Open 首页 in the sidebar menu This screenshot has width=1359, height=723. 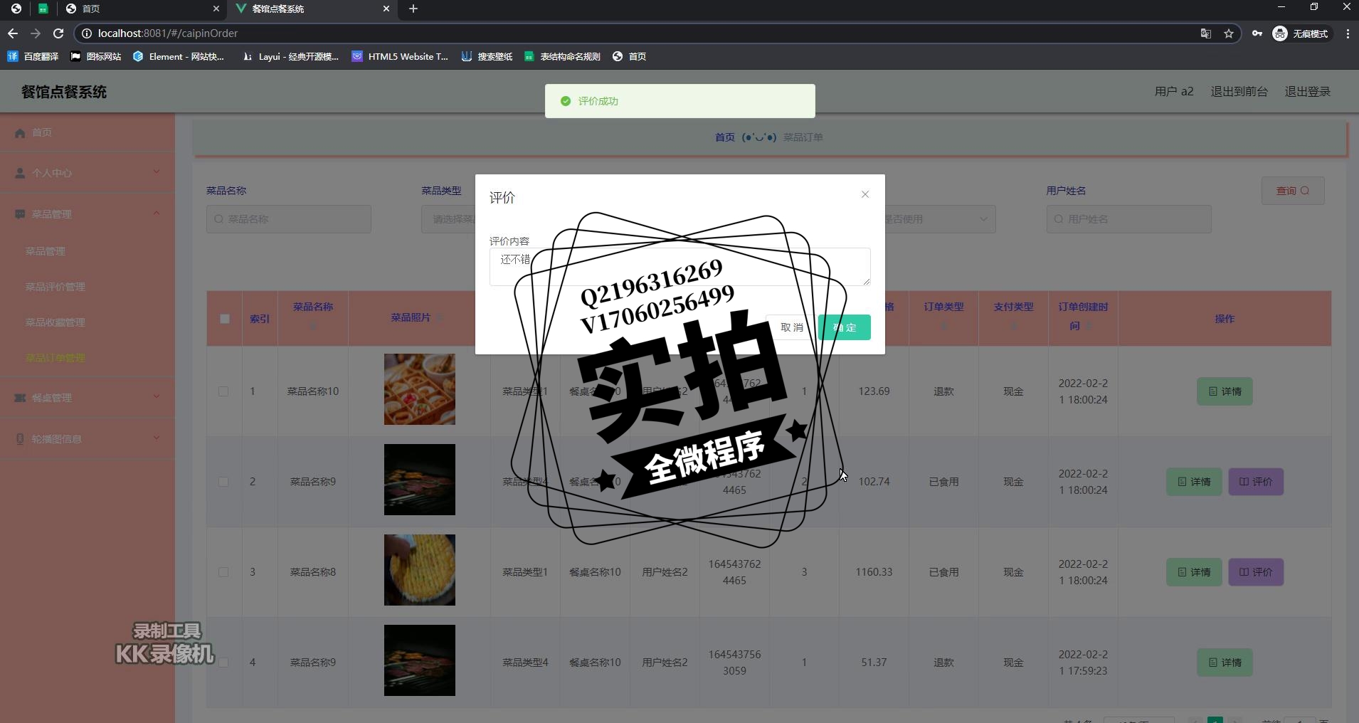pos(88,132)
